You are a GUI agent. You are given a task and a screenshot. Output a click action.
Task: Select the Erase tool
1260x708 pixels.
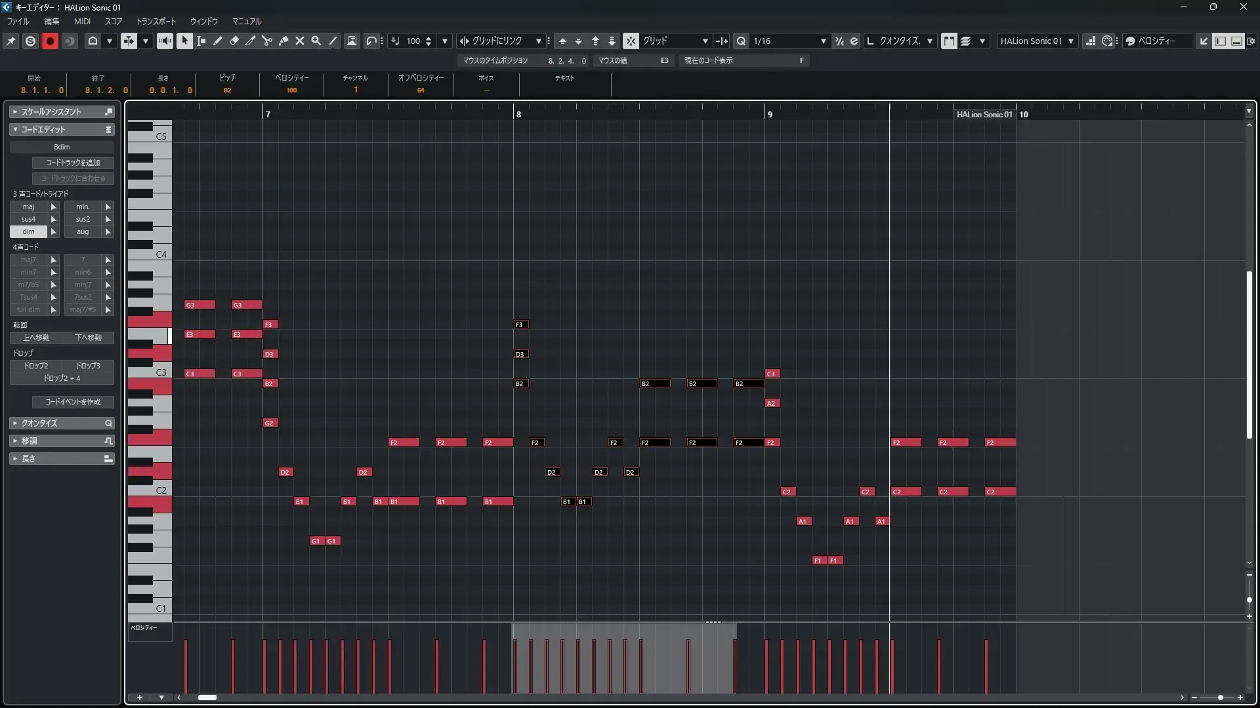coord(234,41)
